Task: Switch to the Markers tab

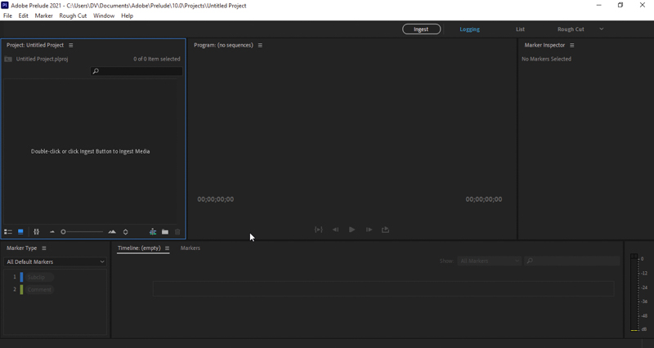Action: click(190, 248)
